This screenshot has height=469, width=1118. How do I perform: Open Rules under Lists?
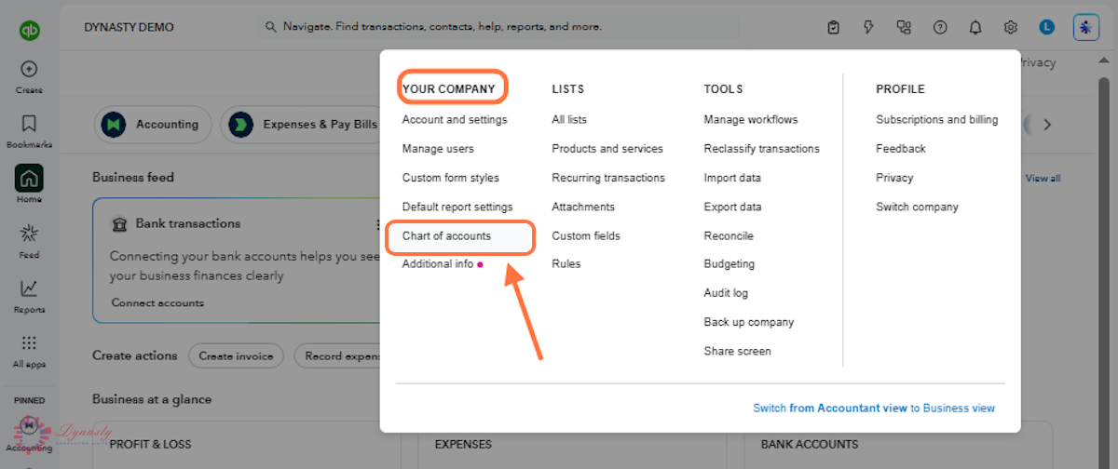(x=566, y=264)
